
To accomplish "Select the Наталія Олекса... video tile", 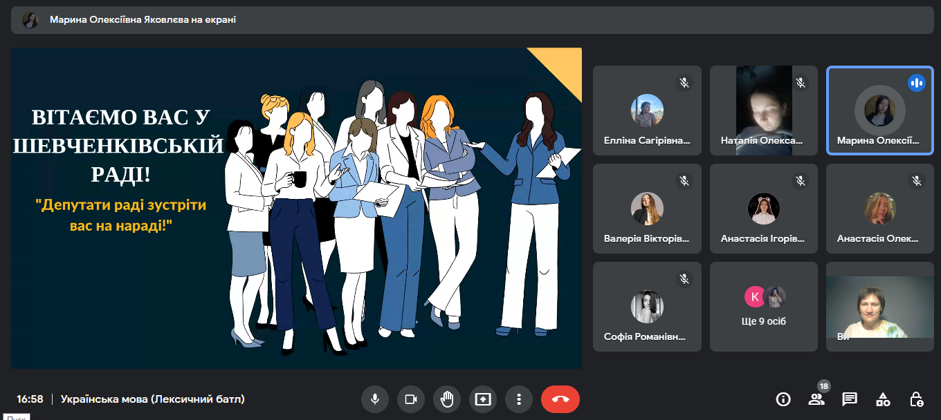I will [x=764, y=111].
